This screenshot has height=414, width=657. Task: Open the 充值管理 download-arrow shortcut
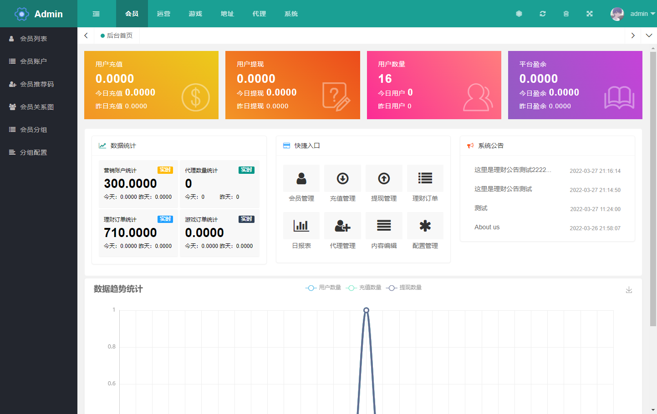[343, 178]
